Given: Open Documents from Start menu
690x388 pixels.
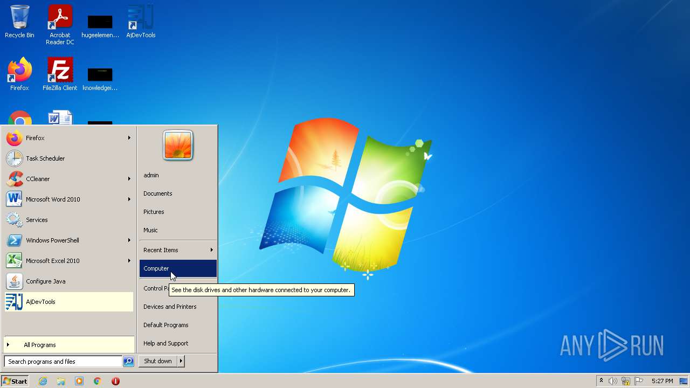Looking at the screenshot, I should pos(178,193).
